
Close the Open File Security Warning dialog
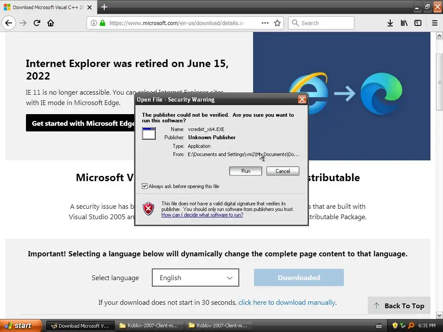[x=302, y=99]
